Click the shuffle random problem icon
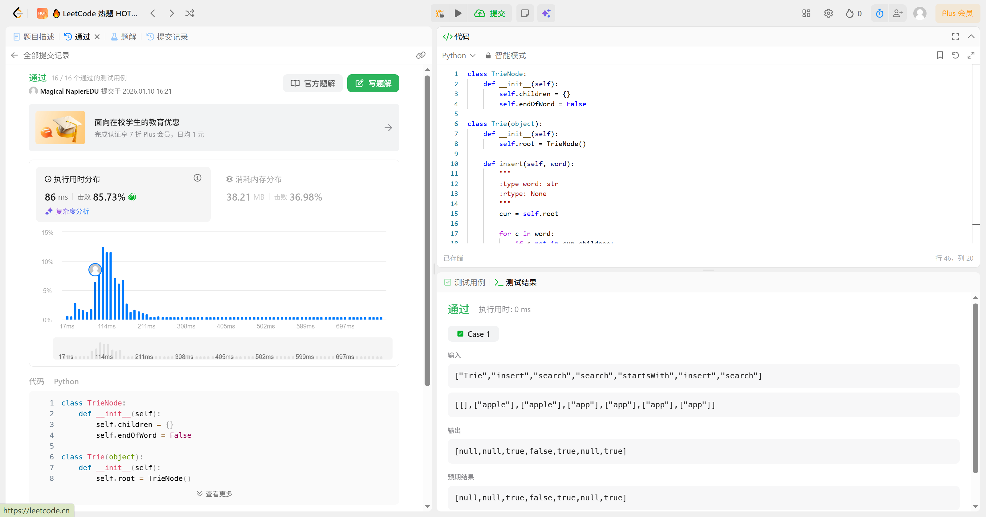 point(190,13)
